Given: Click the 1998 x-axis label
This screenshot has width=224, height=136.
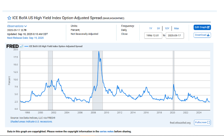Looking at the screenshot, I should (27, 113).
